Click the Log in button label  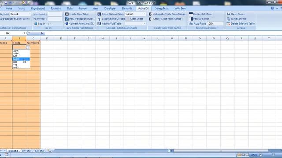[42, 23]
